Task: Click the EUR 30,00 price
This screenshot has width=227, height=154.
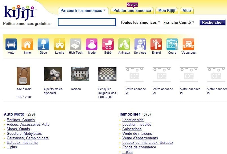Action: tap(105, 97)
